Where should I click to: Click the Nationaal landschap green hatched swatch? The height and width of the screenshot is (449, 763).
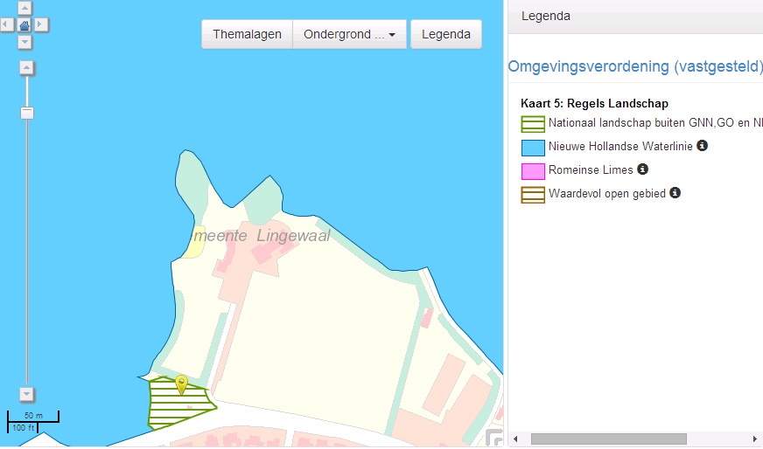533,124
